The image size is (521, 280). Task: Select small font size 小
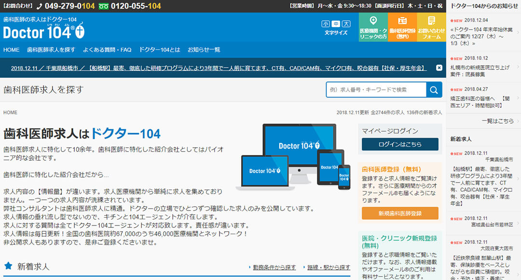(x=326, y=24)
